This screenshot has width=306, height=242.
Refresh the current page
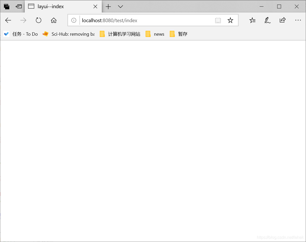[x=38, y=20]
